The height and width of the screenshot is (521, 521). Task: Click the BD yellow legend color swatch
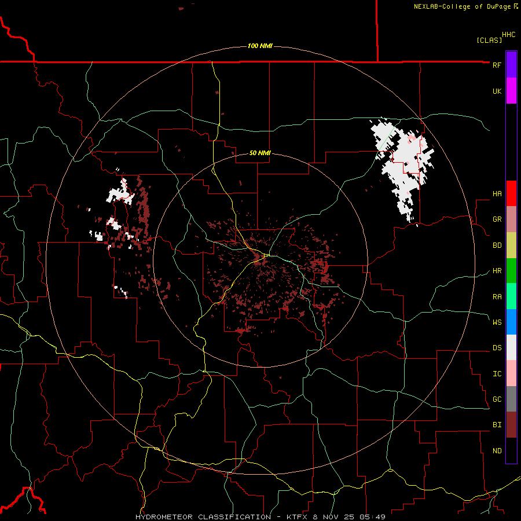point(511,245)
